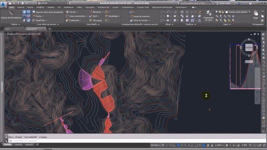Toggle grid display in status bar
The width and height of the screenshot is (267, 150).
click(x=163, y=145)
